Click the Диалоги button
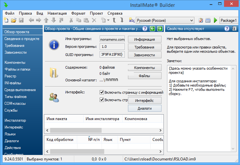 (x=144, y=108)
